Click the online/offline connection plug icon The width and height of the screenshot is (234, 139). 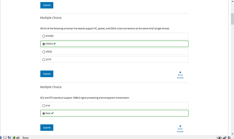point(219,138)
